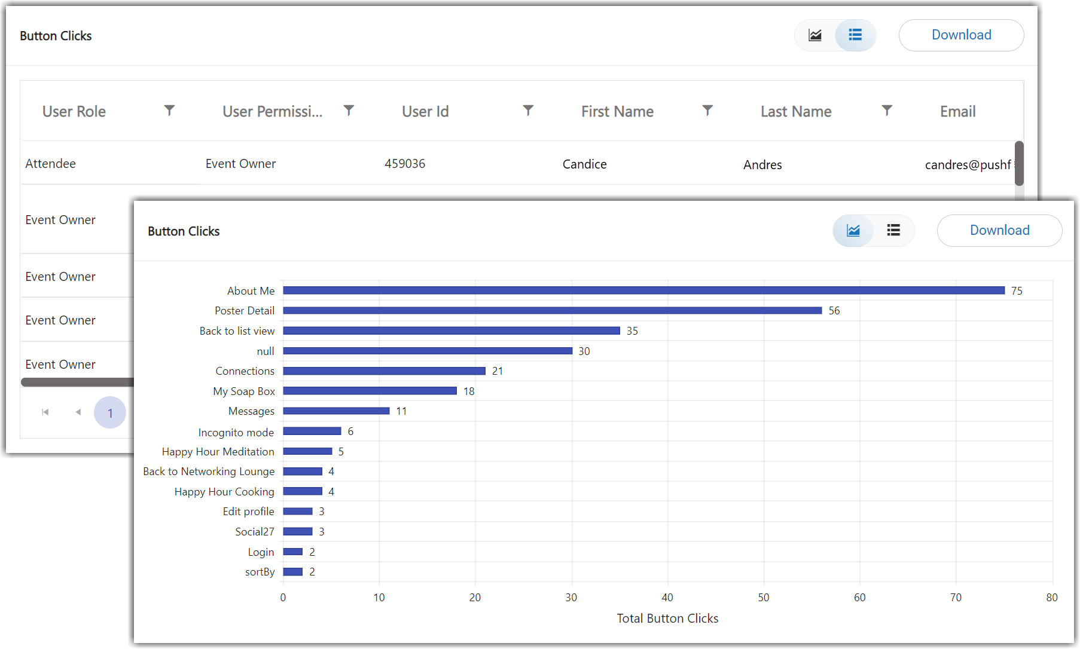Switch to chart view in back panel

(815, 35)
